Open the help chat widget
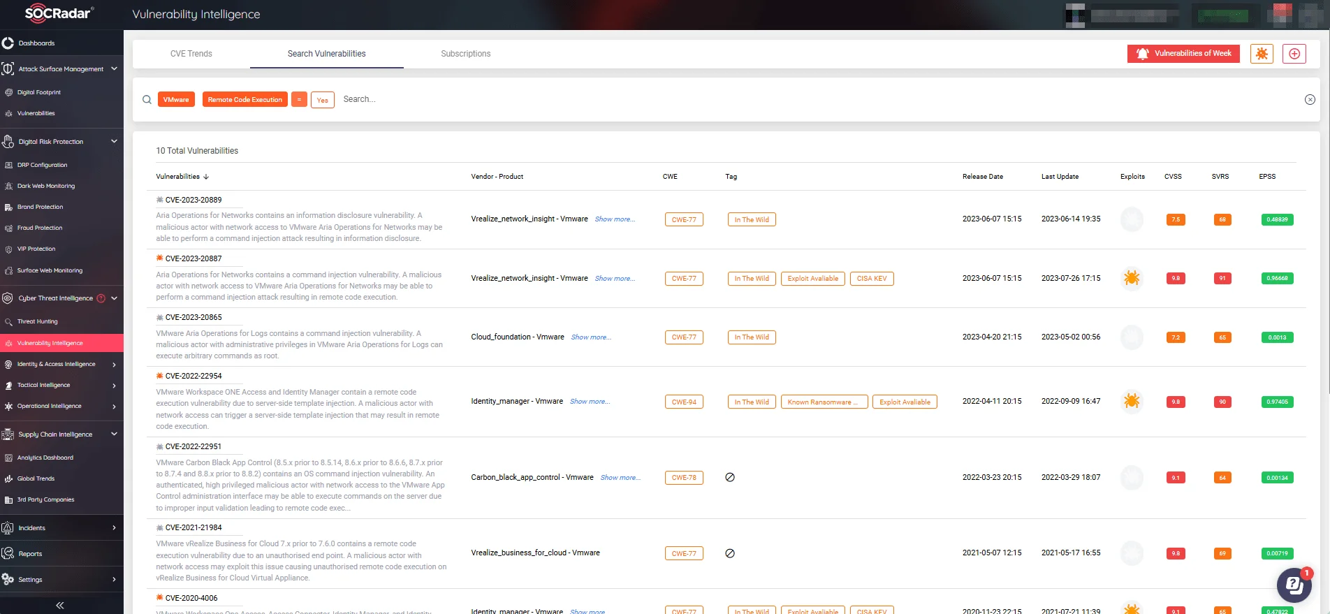This screenshot has height=614, width=1330. click(1294, 585)
